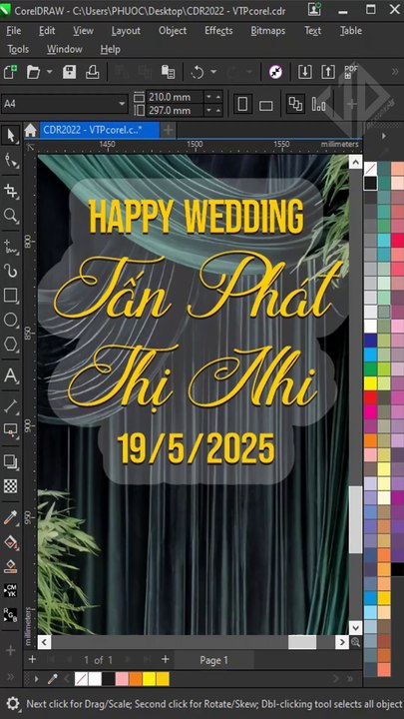Viewport: 404px width, 719px height.
Task: Select the Pick tool
Action: 10,136
